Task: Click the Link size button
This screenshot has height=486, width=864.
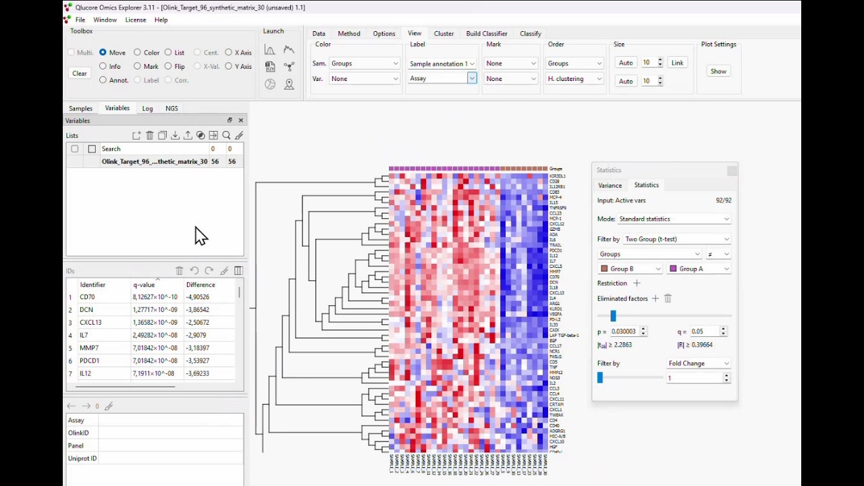Action: [677, 63]
